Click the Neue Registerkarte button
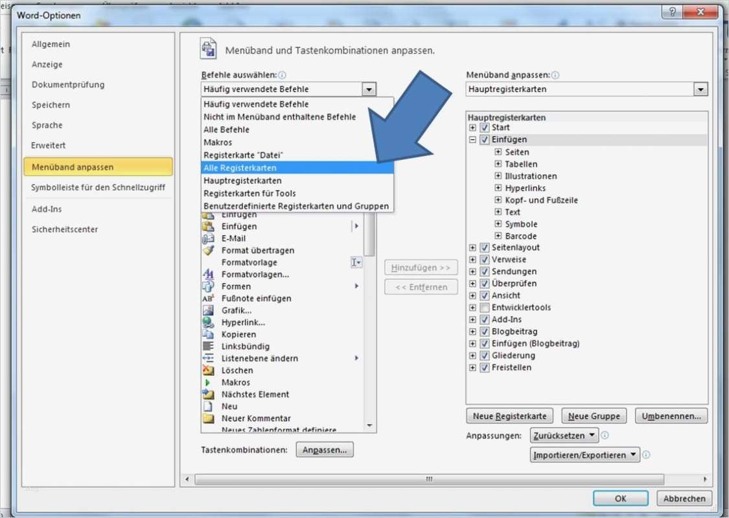 (509, 416)
